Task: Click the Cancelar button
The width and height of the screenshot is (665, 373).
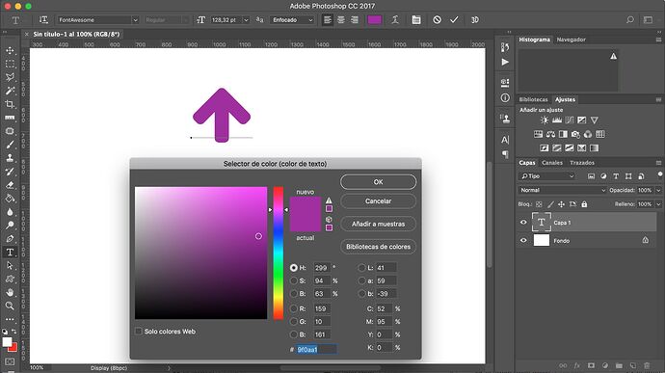Action: coord(379,201)
